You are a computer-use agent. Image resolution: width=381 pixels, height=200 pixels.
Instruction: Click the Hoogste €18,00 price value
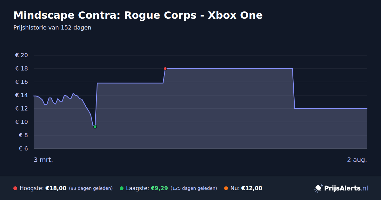56,188
